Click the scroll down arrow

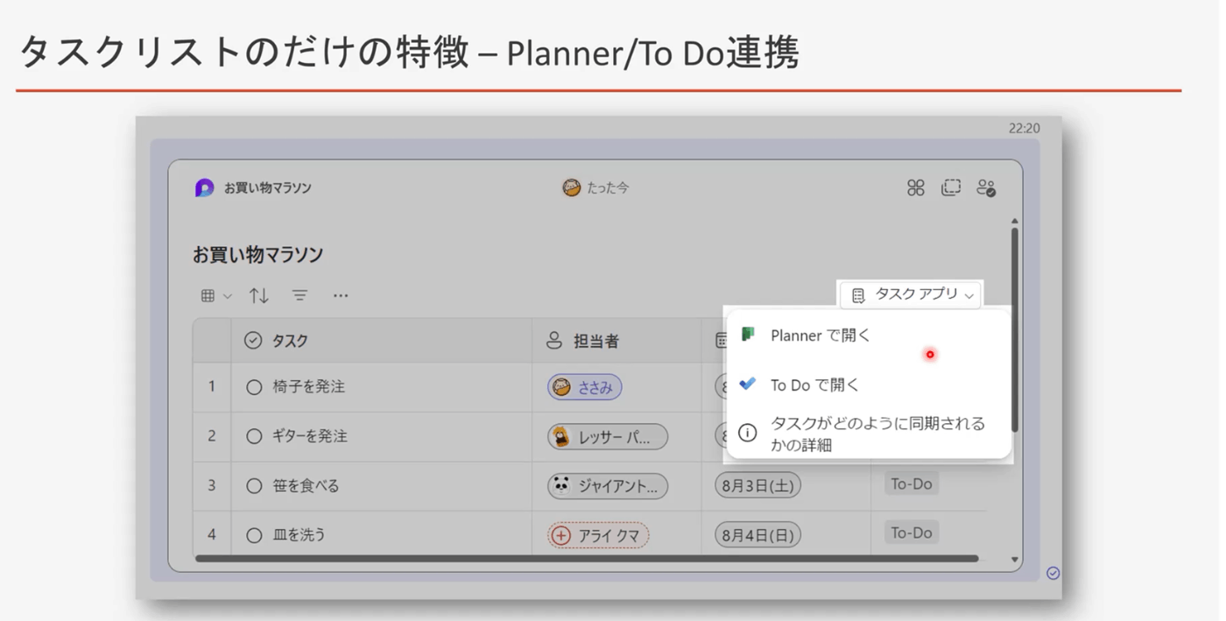coord(1015,560)
